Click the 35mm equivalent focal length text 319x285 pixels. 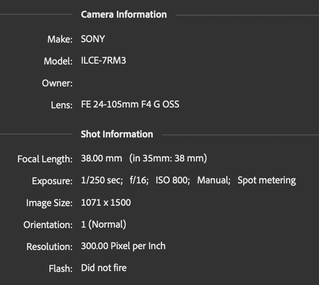click(168, 158)
